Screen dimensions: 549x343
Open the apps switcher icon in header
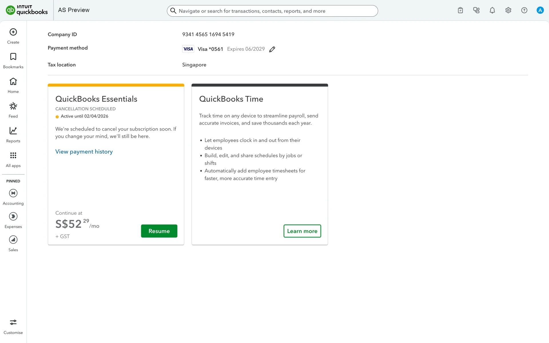(476, 10)
